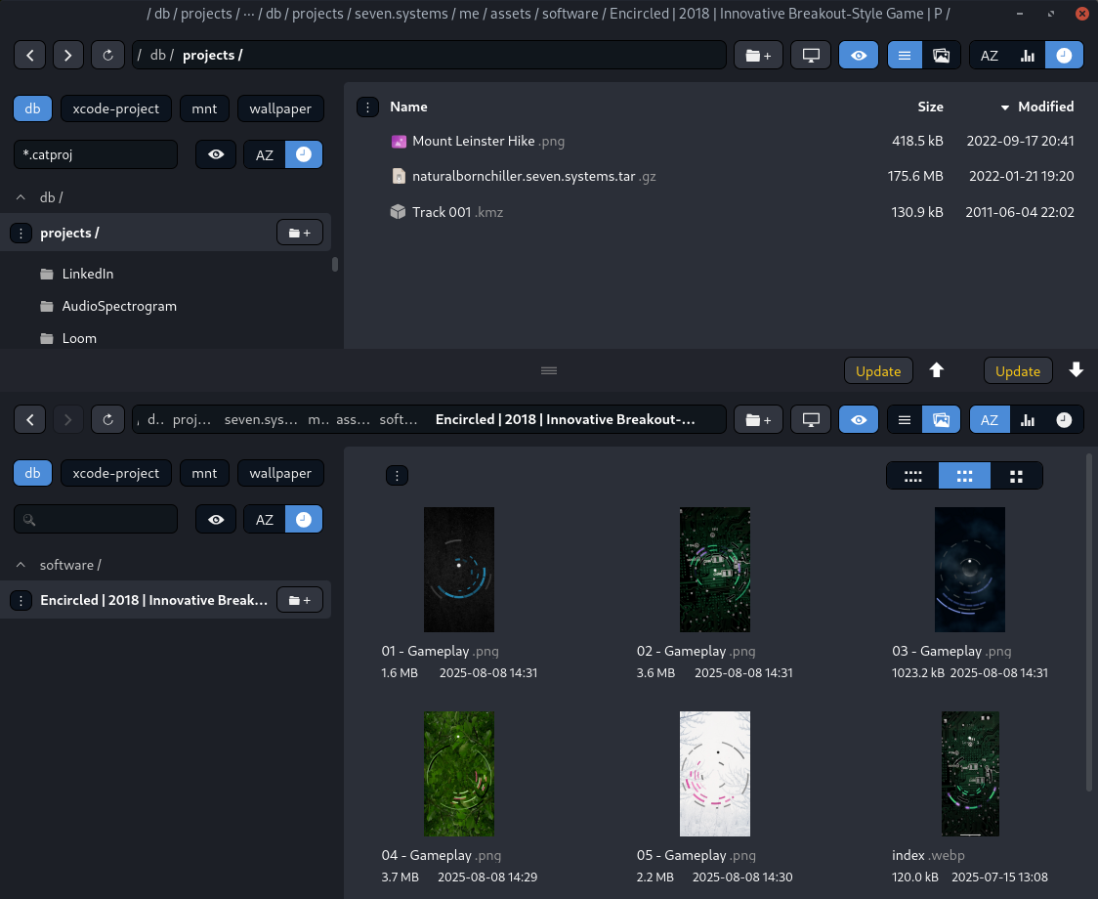Open the 04 - Gameplay.png thumbnail

pyautogui.click(x=459, y=774)
